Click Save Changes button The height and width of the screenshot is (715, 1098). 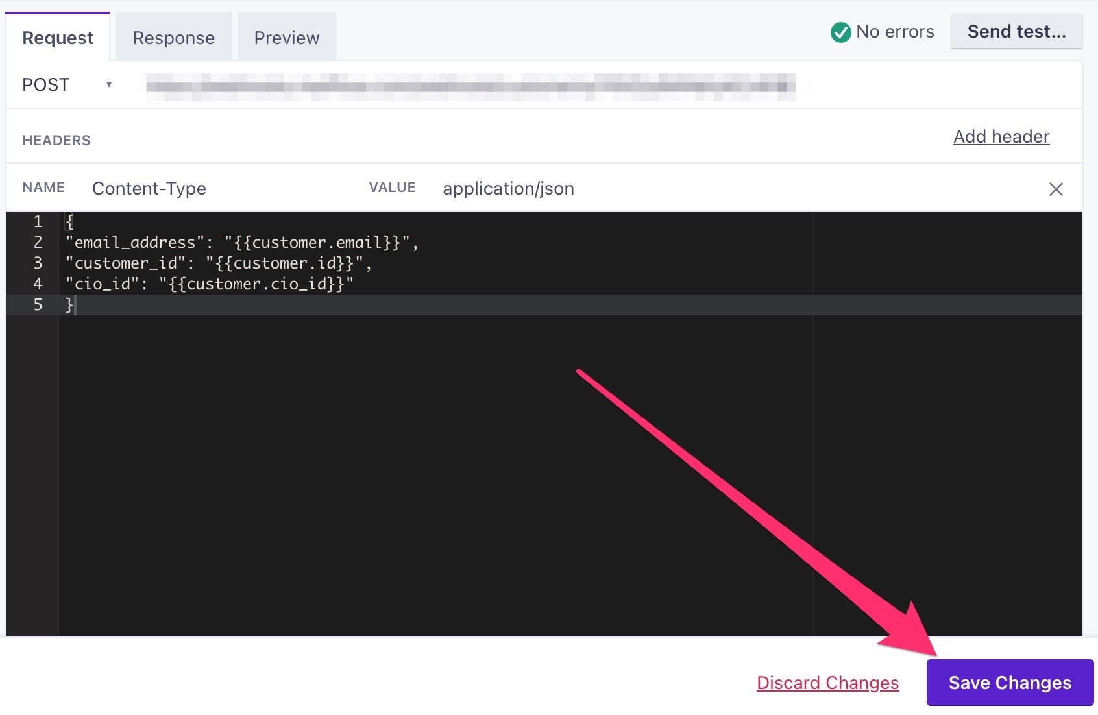click(x=1010, y=683)
